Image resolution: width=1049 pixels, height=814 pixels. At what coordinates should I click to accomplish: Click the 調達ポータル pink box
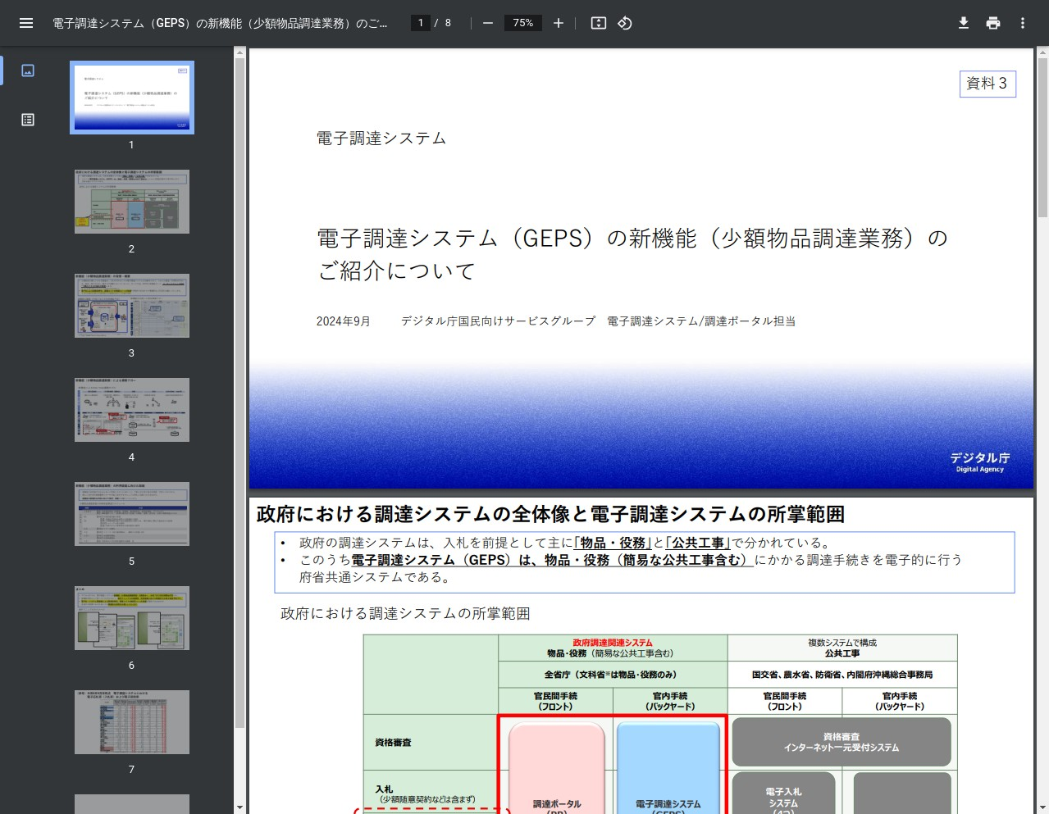point(557,768)
